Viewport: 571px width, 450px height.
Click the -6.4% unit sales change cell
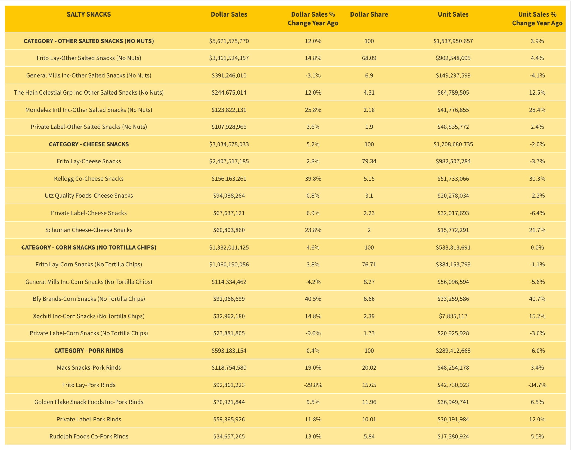(537, 213)
